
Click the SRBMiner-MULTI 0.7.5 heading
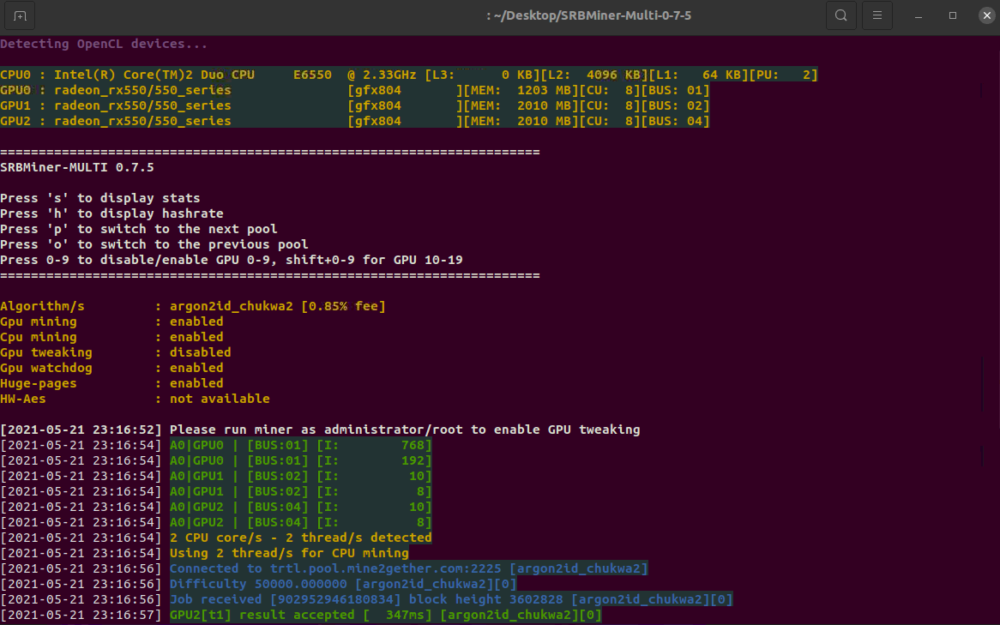[x=77, y=167]
